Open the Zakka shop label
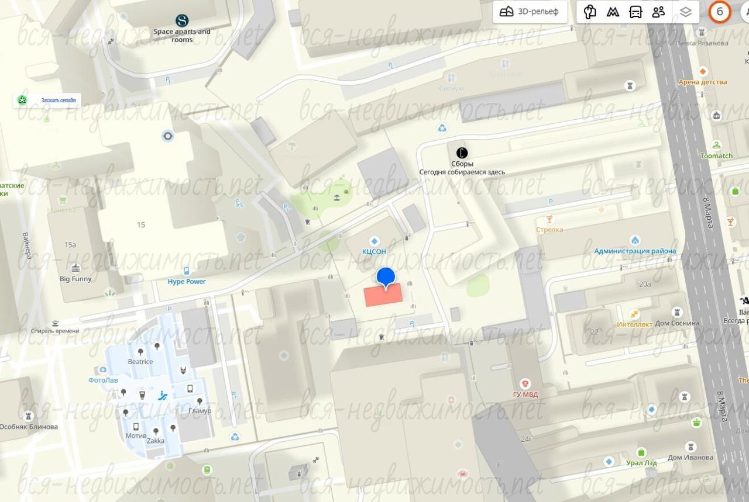Image resolution: width=749 pixels, height=502 pixels. (156, 441)
